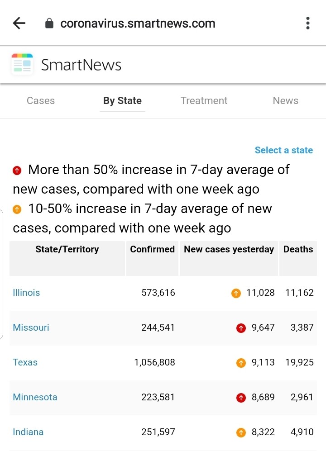Tap Illinois orange increase arrow icon
This screenshot has width=326, height=451.
(236, 293)
